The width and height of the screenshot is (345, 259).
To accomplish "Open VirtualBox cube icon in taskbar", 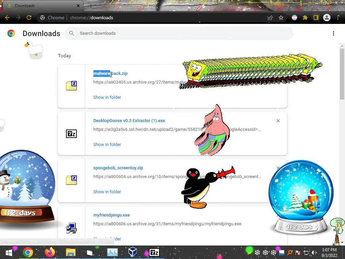I will pos(133,252).
